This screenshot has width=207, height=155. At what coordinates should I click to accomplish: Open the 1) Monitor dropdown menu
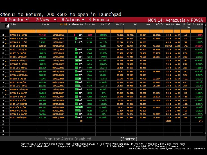[x=14, y=20]
